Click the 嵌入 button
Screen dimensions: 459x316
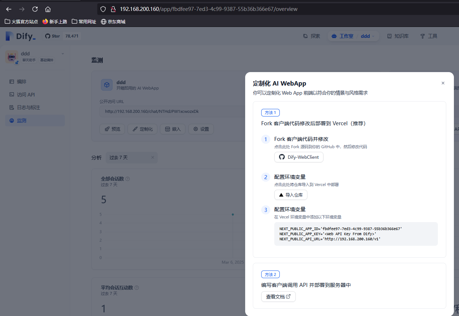click(173, 129)
